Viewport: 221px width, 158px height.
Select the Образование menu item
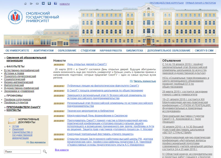click(x=67, y=51)
